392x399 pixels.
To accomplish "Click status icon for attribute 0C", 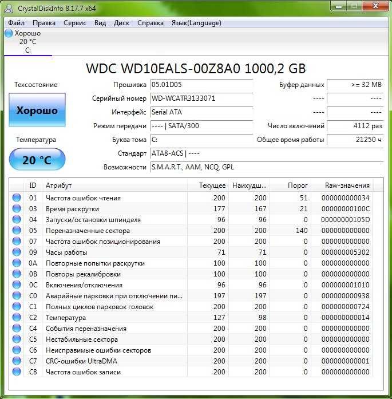I will (17, 285).
